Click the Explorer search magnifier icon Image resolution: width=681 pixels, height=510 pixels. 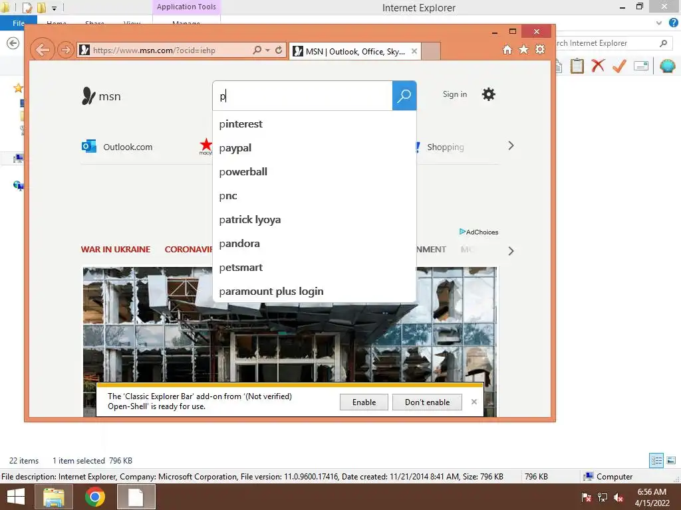663,43
